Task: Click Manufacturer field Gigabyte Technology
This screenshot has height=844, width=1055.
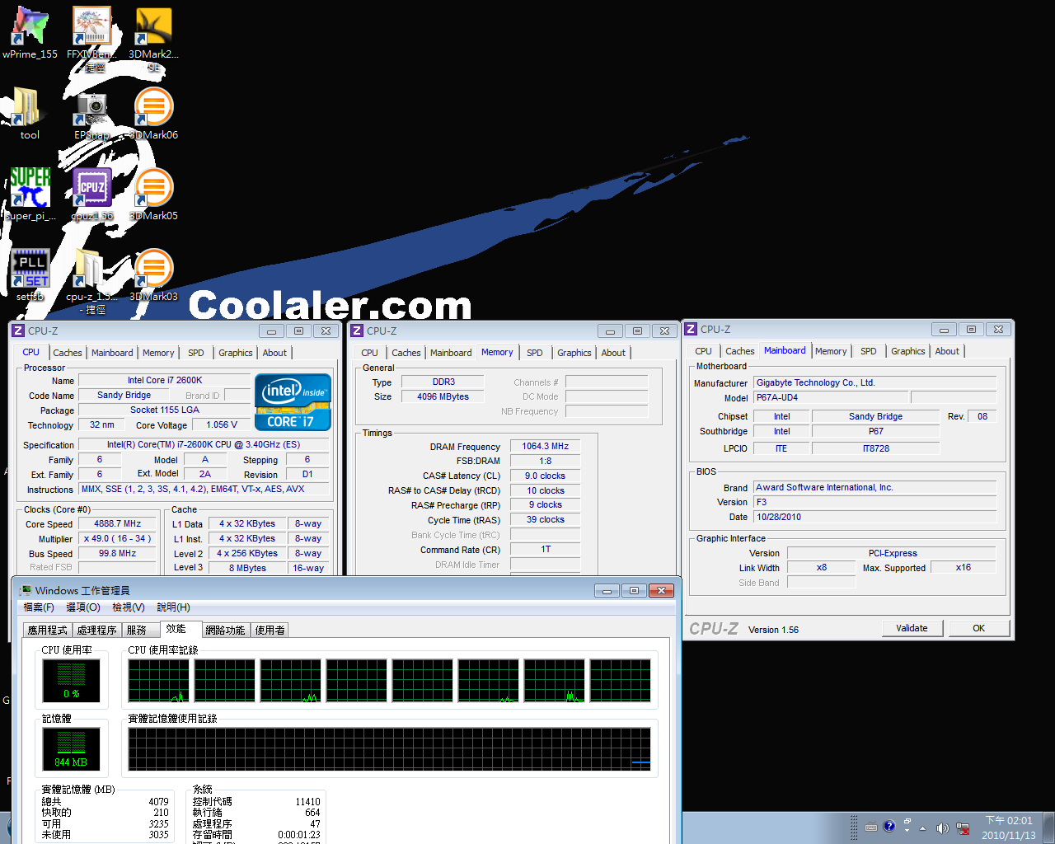Action: [x=875, y=382]
